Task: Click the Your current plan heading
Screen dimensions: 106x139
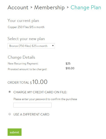Action: [23, 21]
